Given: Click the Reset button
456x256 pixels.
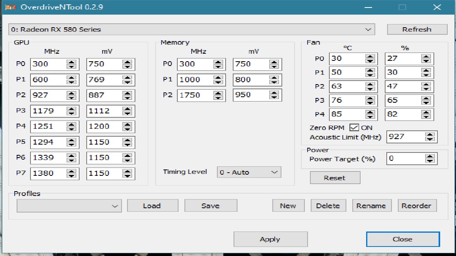Looking at the screenshot, I should tap(335, 178).
